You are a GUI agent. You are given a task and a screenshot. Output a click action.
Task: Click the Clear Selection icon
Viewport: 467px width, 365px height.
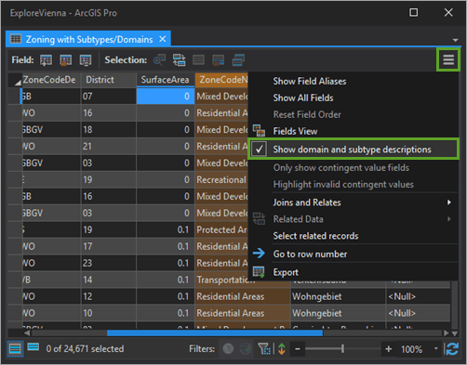[198, 59]
